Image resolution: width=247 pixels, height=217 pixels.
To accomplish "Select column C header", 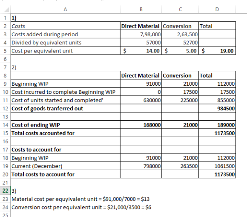I will (180, 9).
